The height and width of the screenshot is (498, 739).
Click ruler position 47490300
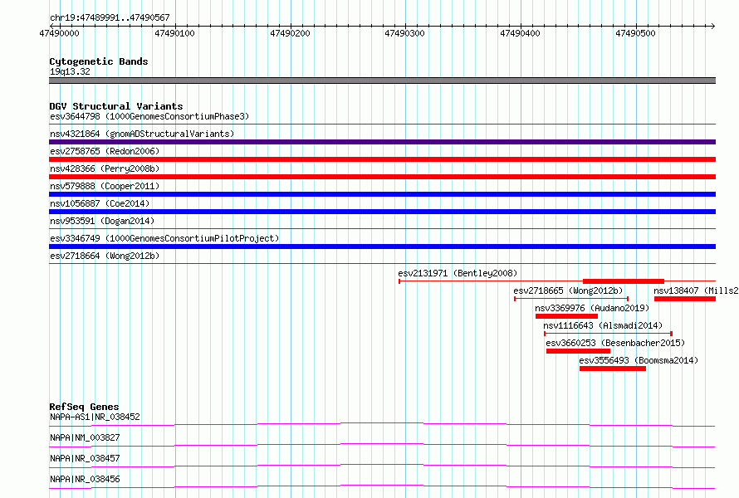point(405,33)
